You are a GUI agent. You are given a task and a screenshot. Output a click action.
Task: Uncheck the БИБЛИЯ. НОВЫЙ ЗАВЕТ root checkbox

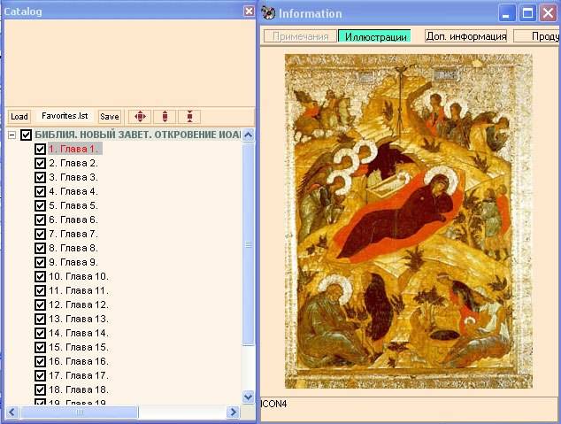(x=26, y=135)
